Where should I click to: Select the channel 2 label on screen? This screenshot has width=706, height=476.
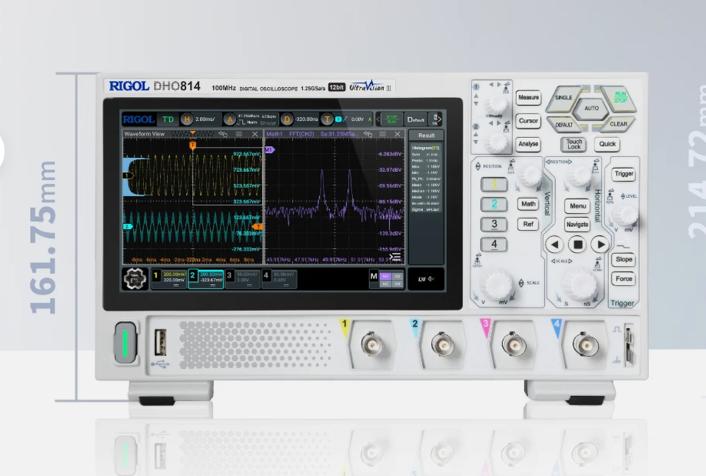coord(193,275)
